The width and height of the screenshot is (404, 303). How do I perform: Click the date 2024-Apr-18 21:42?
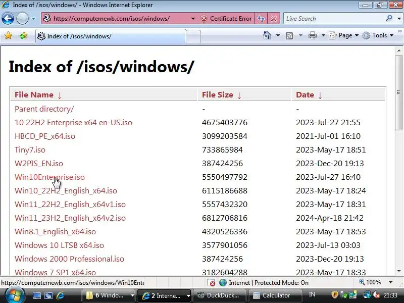pos(330,218)
